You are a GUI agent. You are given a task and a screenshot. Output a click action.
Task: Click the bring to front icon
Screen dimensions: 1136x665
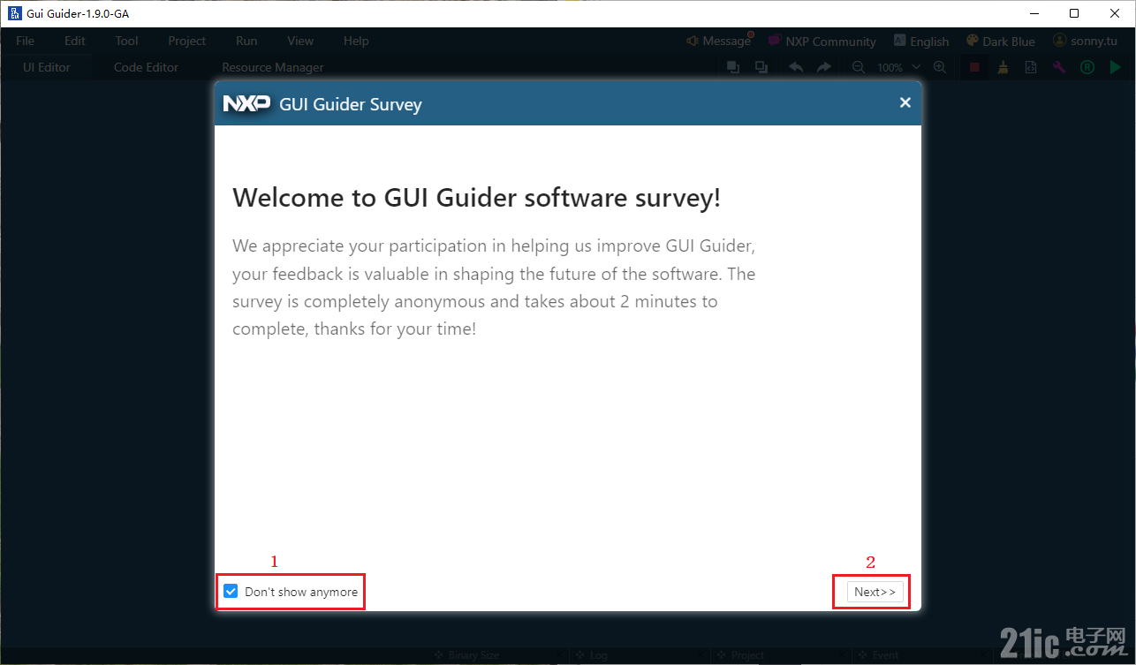(732, 67)
